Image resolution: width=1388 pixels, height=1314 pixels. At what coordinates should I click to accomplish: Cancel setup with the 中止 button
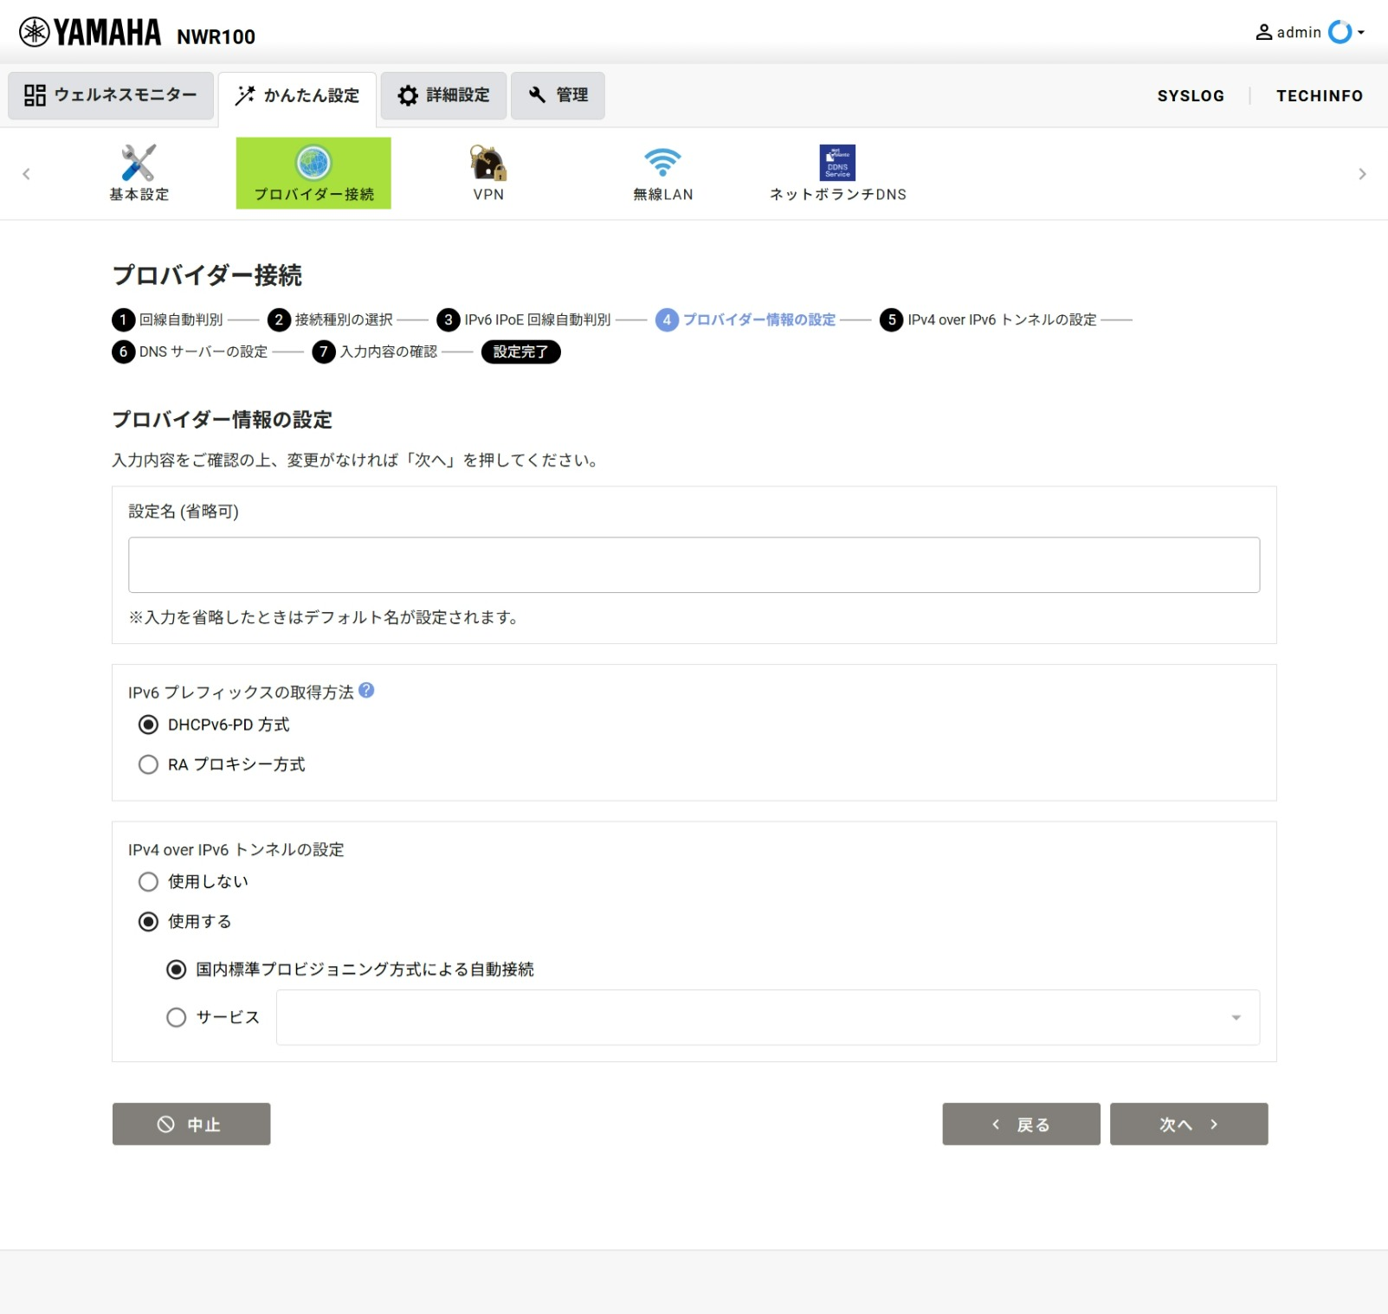click(x=191, y=1124)
